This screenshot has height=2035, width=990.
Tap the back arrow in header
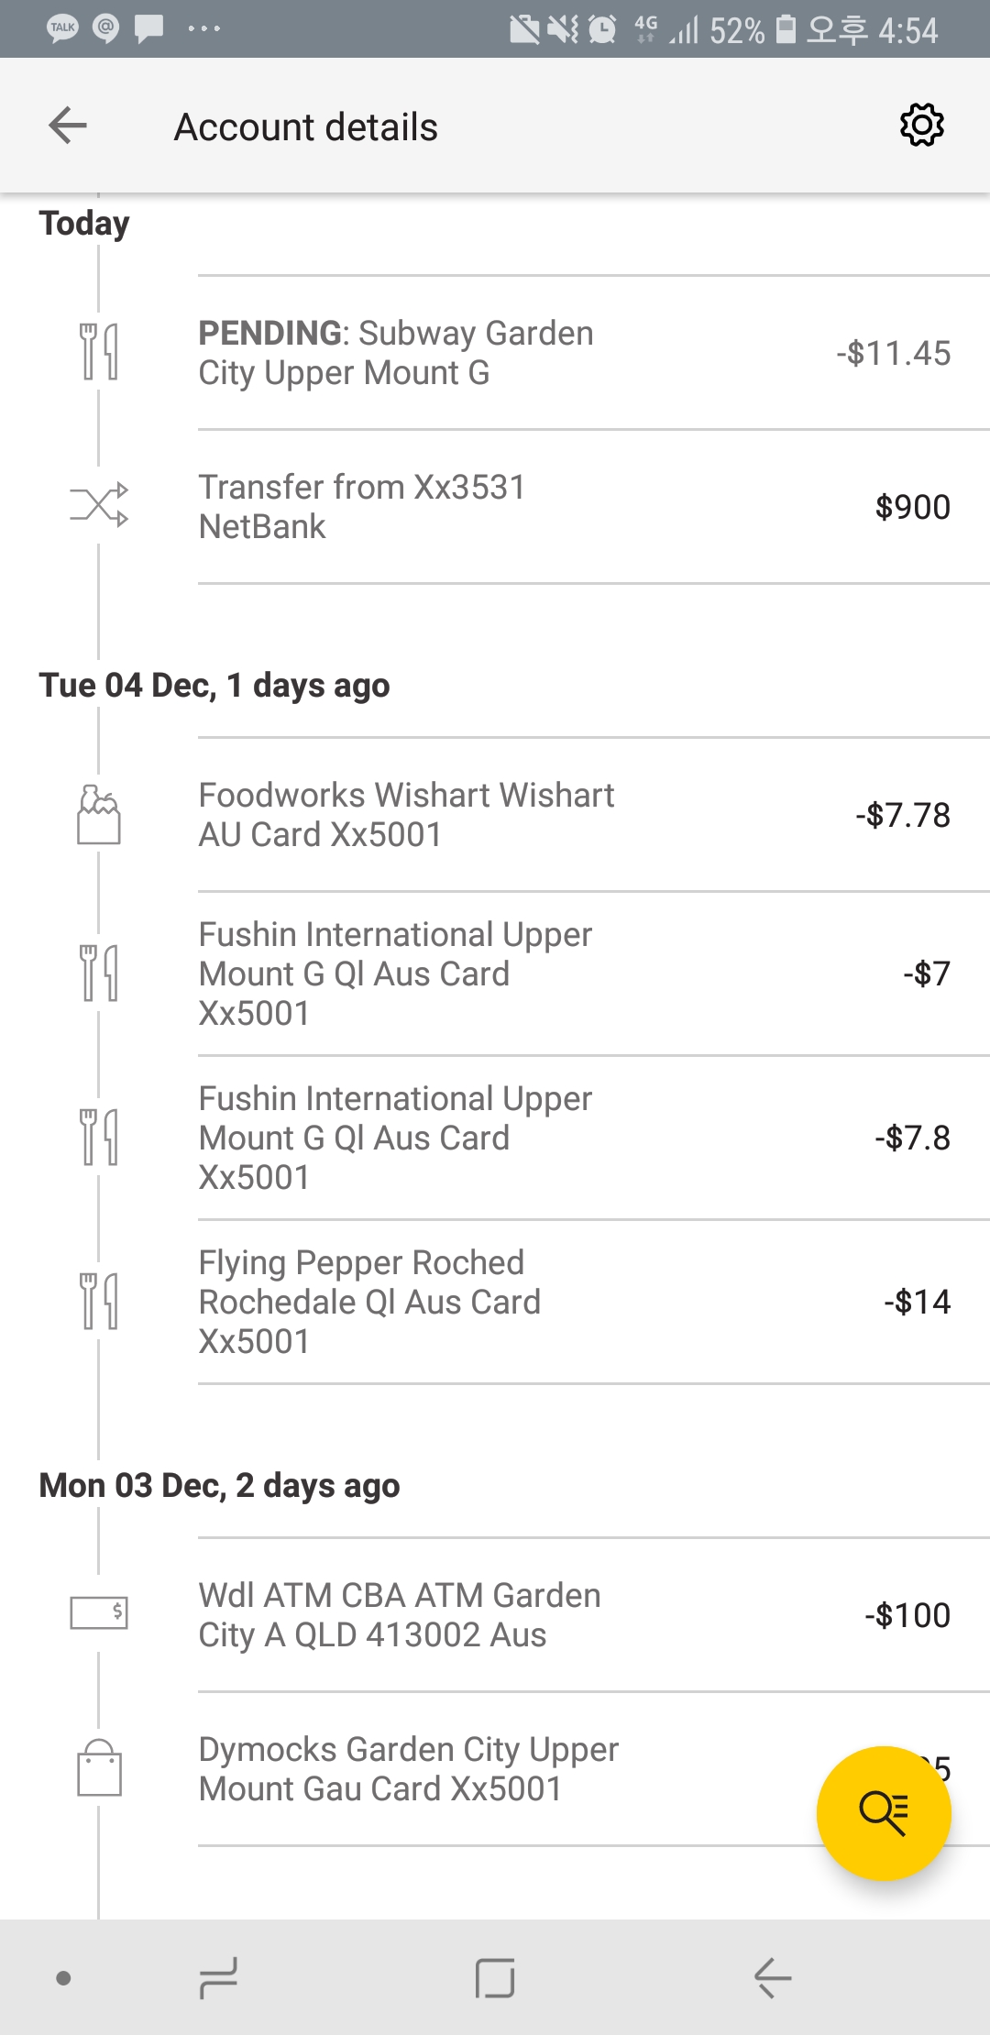pos(68,126)
